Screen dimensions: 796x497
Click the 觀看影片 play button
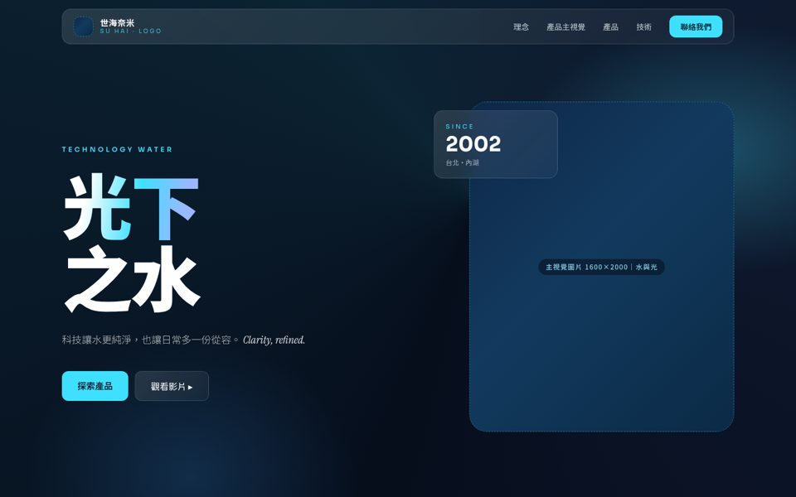(172, 386)
